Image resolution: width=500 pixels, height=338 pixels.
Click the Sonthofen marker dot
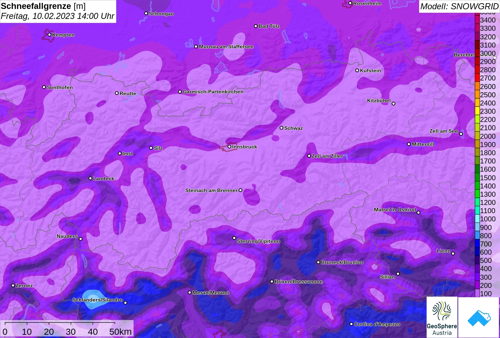coord(44,87)
